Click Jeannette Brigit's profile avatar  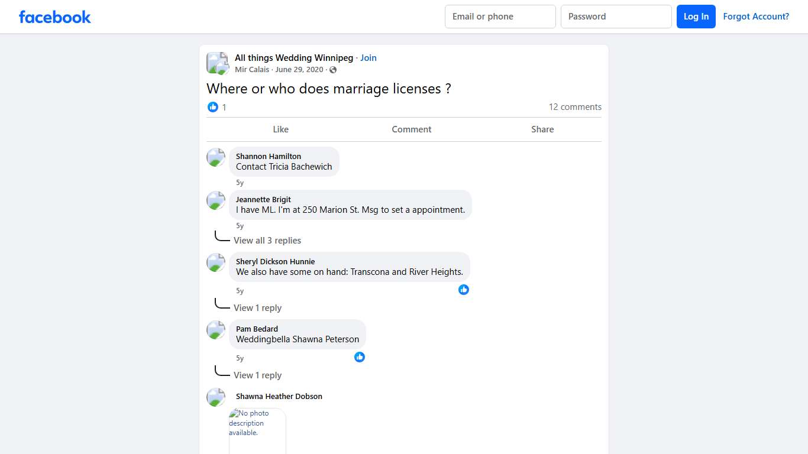(x=216, y=200)
